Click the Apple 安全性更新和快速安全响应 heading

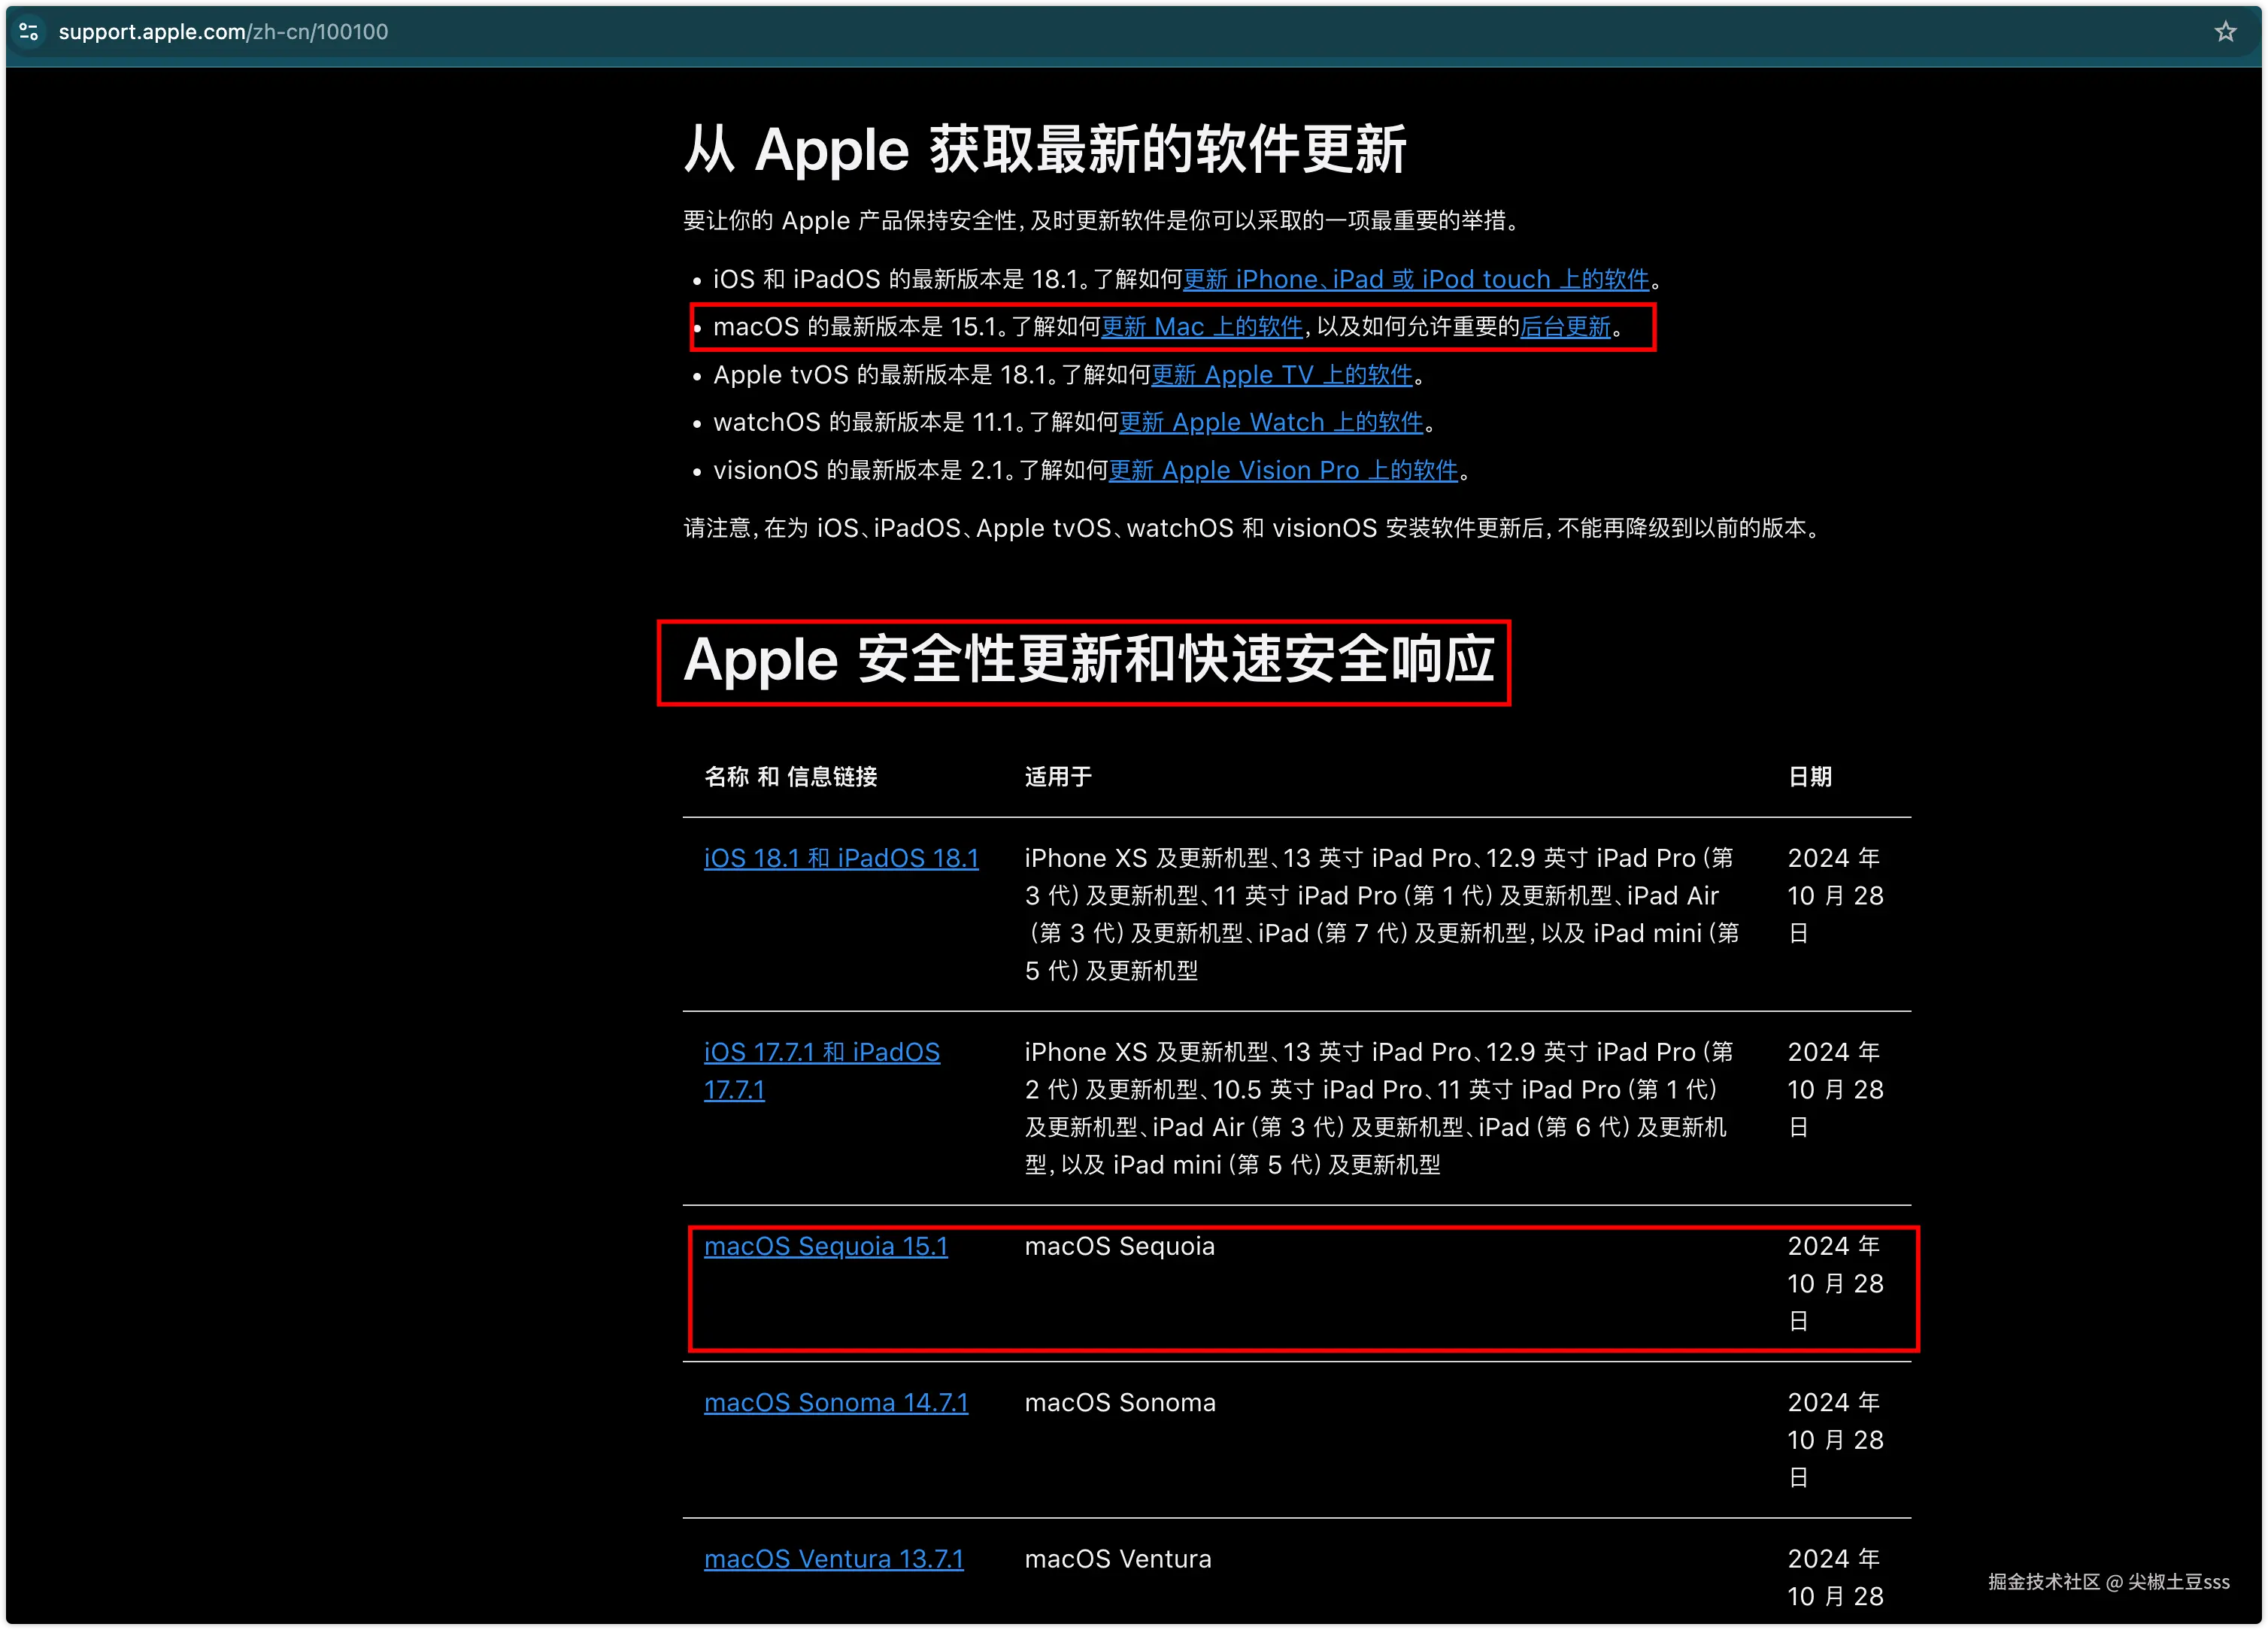click(1088, 660)
